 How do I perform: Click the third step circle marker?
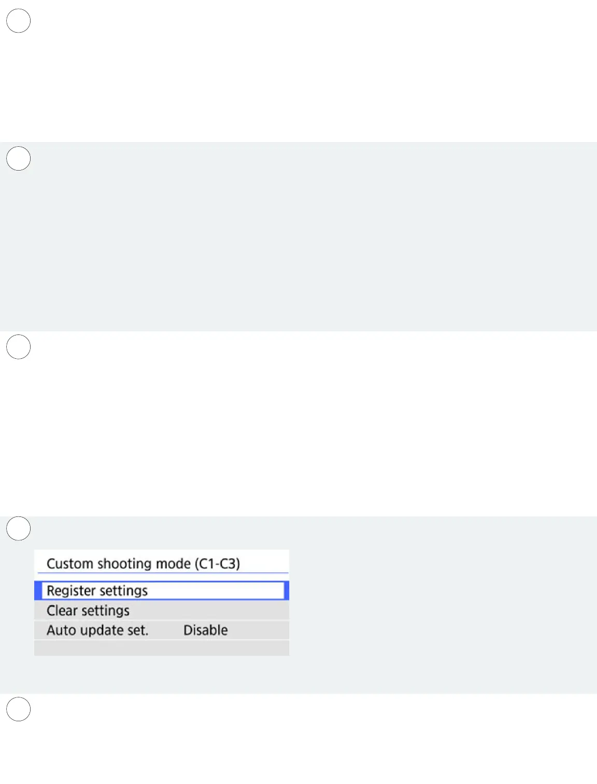18,347
